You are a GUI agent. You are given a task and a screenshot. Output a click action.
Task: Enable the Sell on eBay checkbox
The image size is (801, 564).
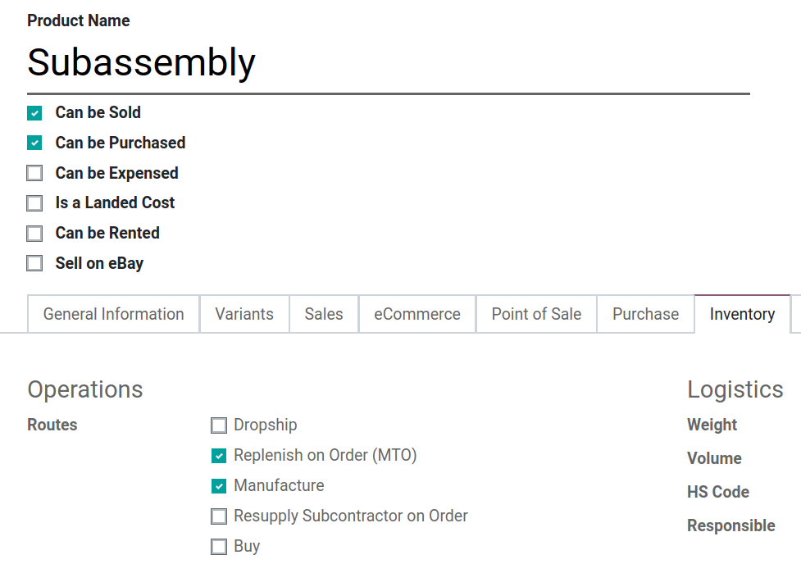34,264
